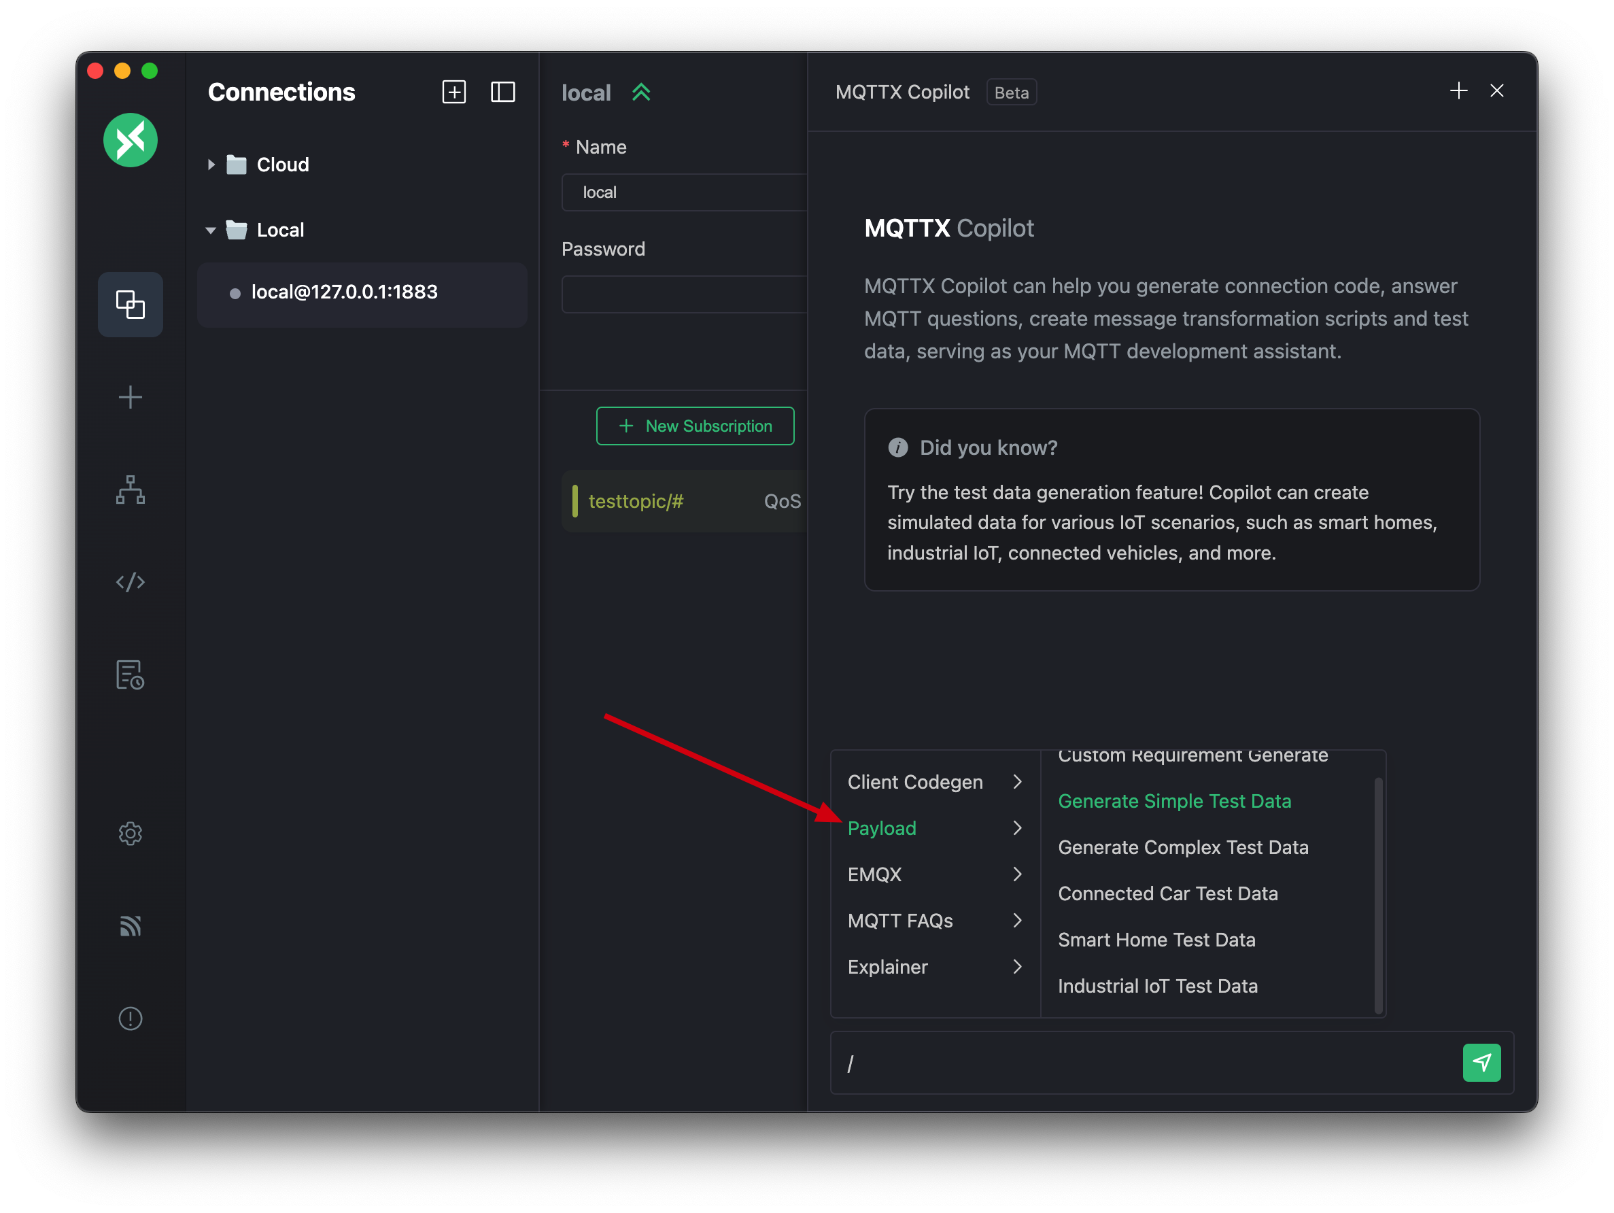
Task: Collapse the Local folder
Action: [211, 230]
